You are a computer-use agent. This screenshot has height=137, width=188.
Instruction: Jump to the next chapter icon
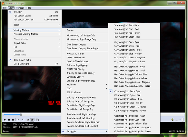[x=23, y=120]
